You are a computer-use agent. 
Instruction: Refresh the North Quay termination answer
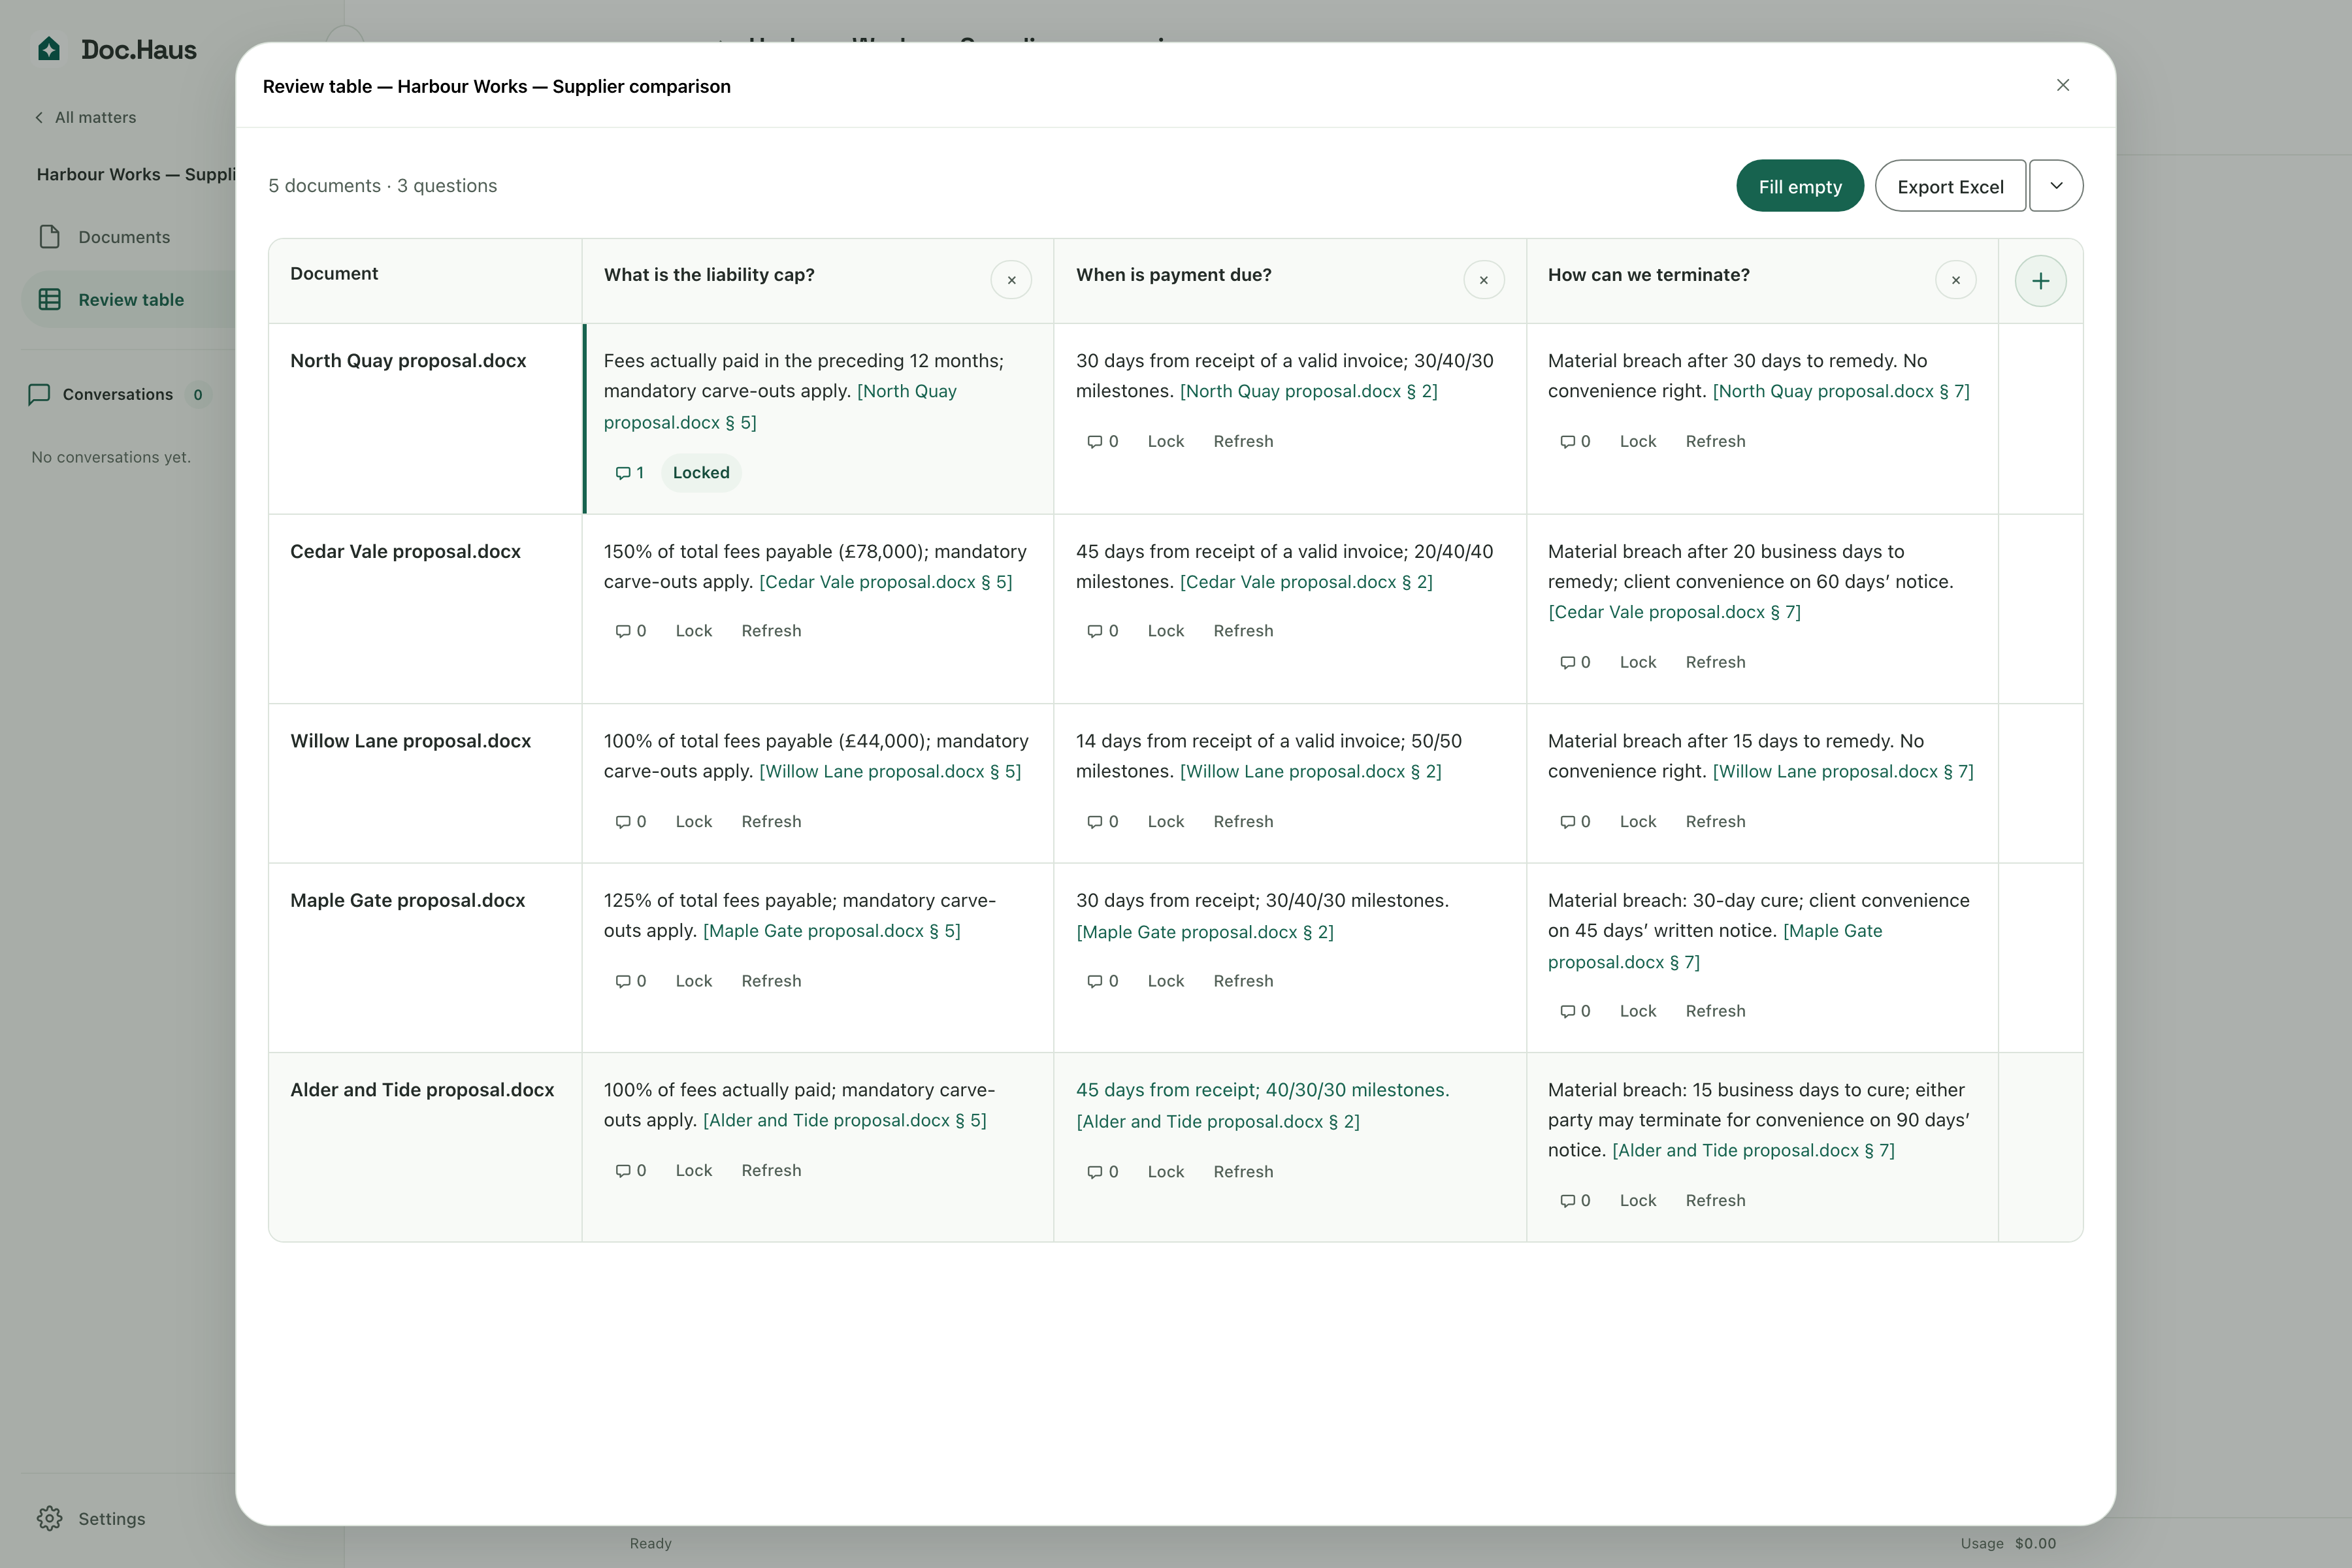click(1715, 441)
